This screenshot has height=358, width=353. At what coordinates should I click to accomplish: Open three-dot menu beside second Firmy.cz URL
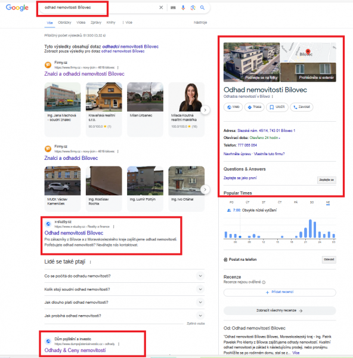click(118, 152)
